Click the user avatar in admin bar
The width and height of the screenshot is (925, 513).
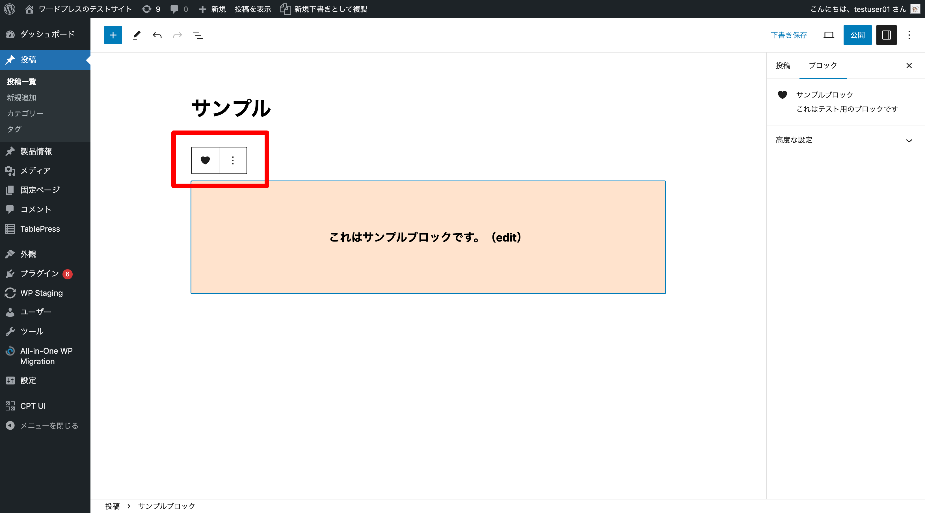(x=915, y=9)
